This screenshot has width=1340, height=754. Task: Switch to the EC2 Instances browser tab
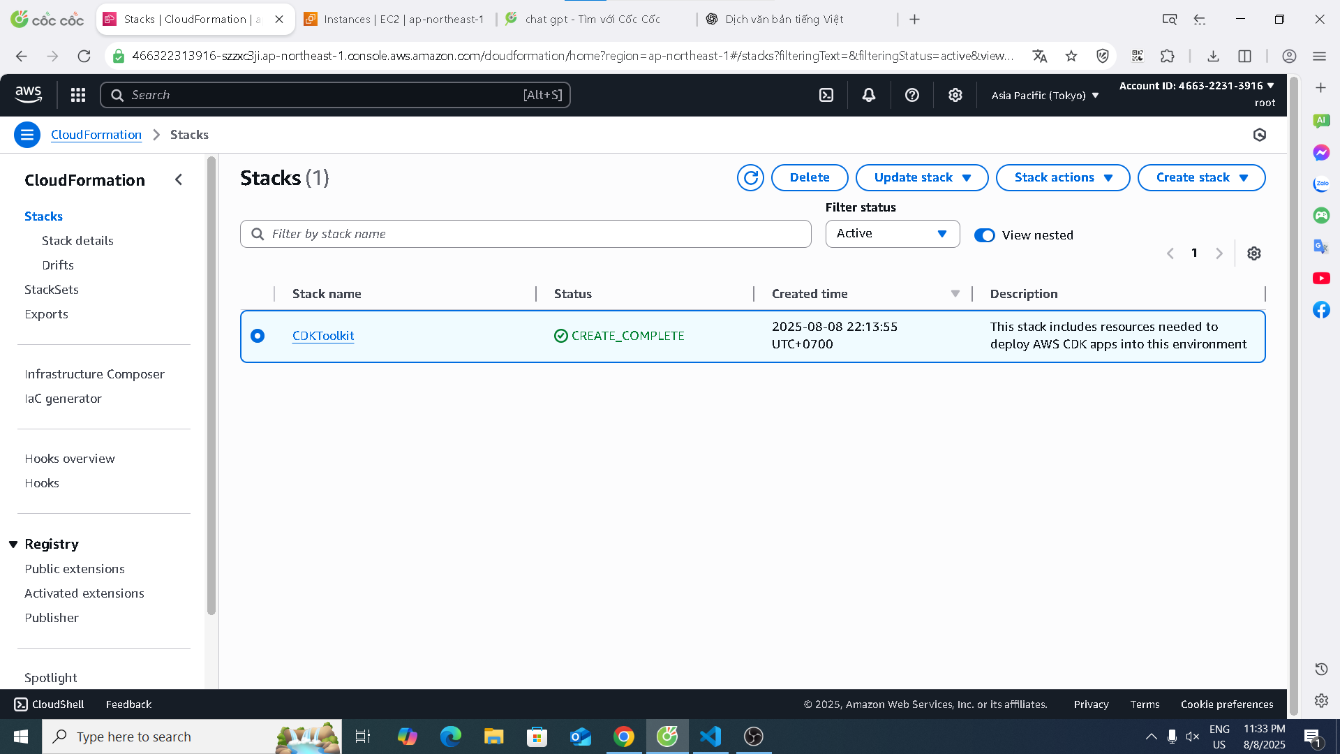[x=396, y=19]
